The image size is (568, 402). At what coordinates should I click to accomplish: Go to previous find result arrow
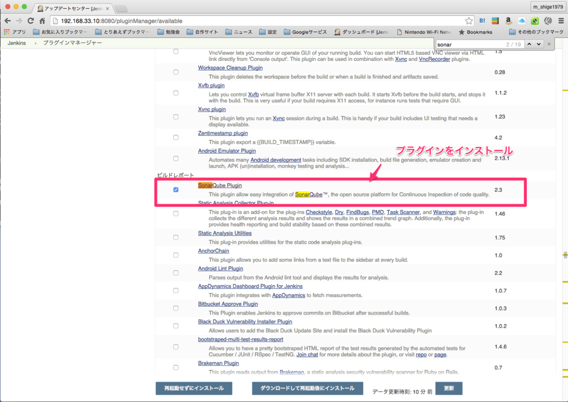529,44
